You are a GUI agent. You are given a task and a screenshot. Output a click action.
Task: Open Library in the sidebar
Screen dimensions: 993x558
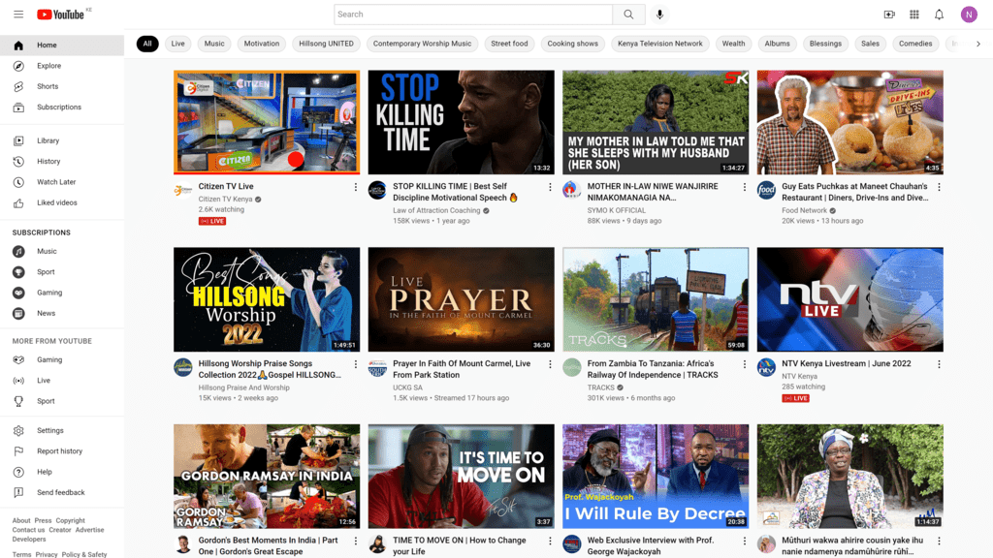[x=62, y=140]
